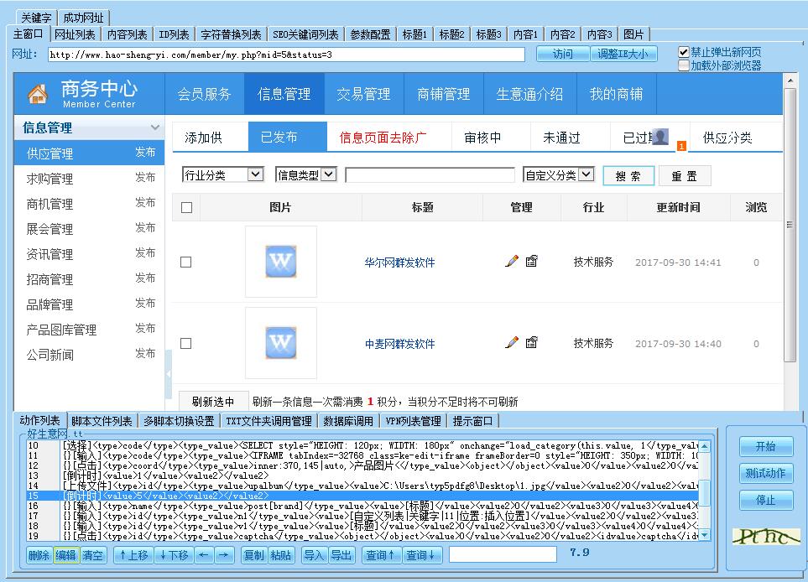Enable 加载外部浏览器 checkbox
The image size is (808, 582).
click(684, 65)
